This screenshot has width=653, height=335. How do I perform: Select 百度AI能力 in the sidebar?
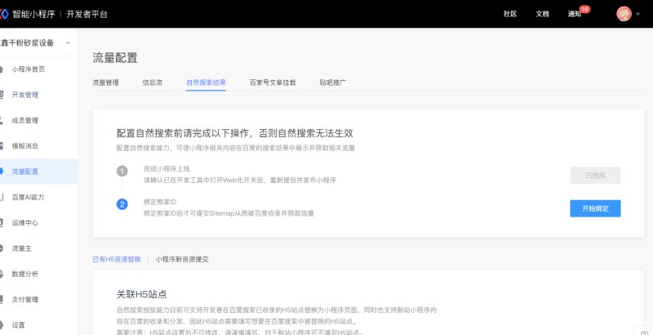(28, 197)
